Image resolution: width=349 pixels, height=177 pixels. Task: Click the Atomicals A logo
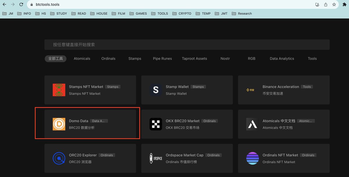tap(252, 124)
